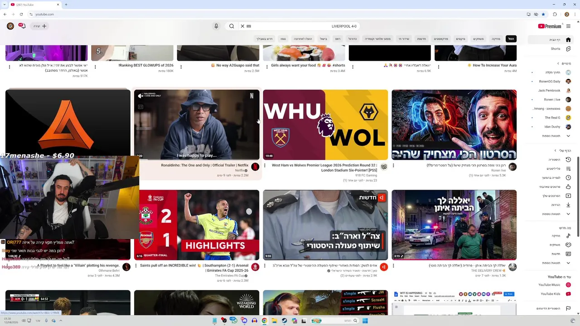Show hidden taskbar tray icons chevron

point(61,321)
